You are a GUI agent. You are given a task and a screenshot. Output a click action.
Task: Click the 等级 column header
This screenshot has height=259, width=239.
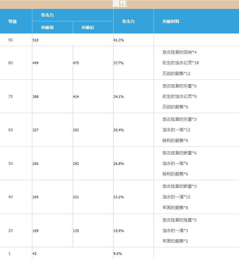(x=13, y=21)
